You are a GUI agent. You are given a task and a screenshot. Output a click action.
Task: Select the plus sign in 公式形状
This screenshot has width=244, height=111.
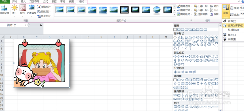coord(175,72)
